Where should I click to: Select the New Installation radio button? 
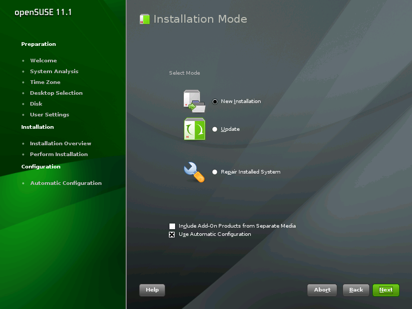point(215,101)
